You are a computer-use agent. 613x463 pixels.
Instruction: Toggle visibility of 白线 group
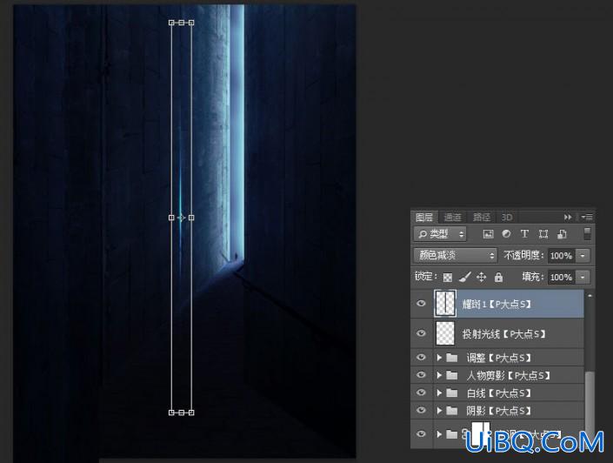point(421,393)
